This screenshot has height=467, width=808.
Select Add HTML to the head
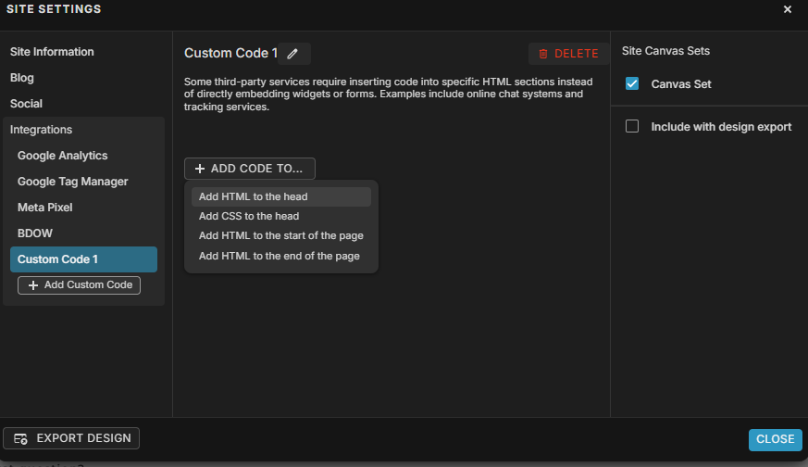pyautogui.click(x=253, y=196)
